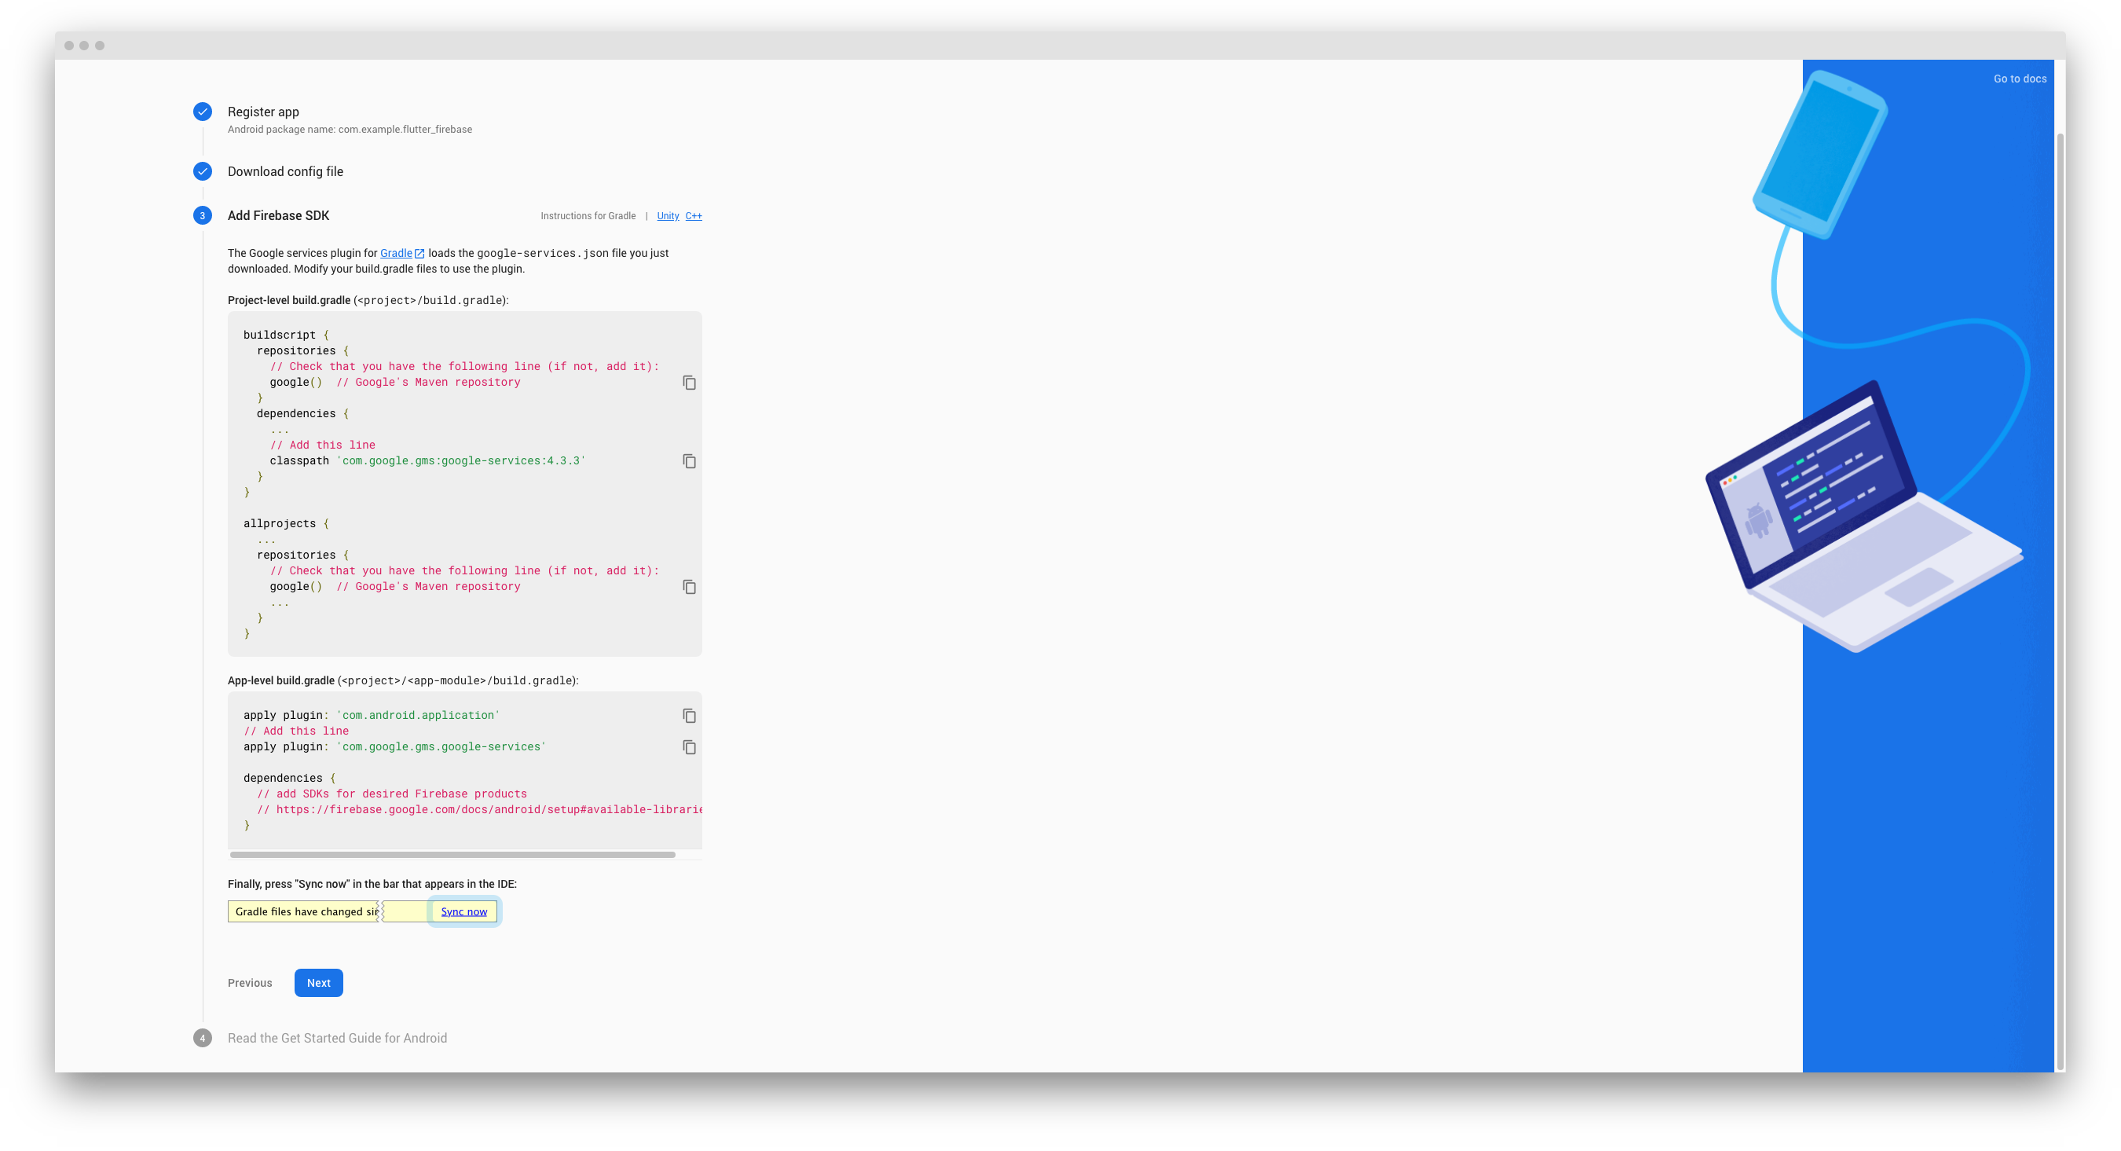
Task: Click the Instructions for Gradle label
Action: tap(588, 216)
